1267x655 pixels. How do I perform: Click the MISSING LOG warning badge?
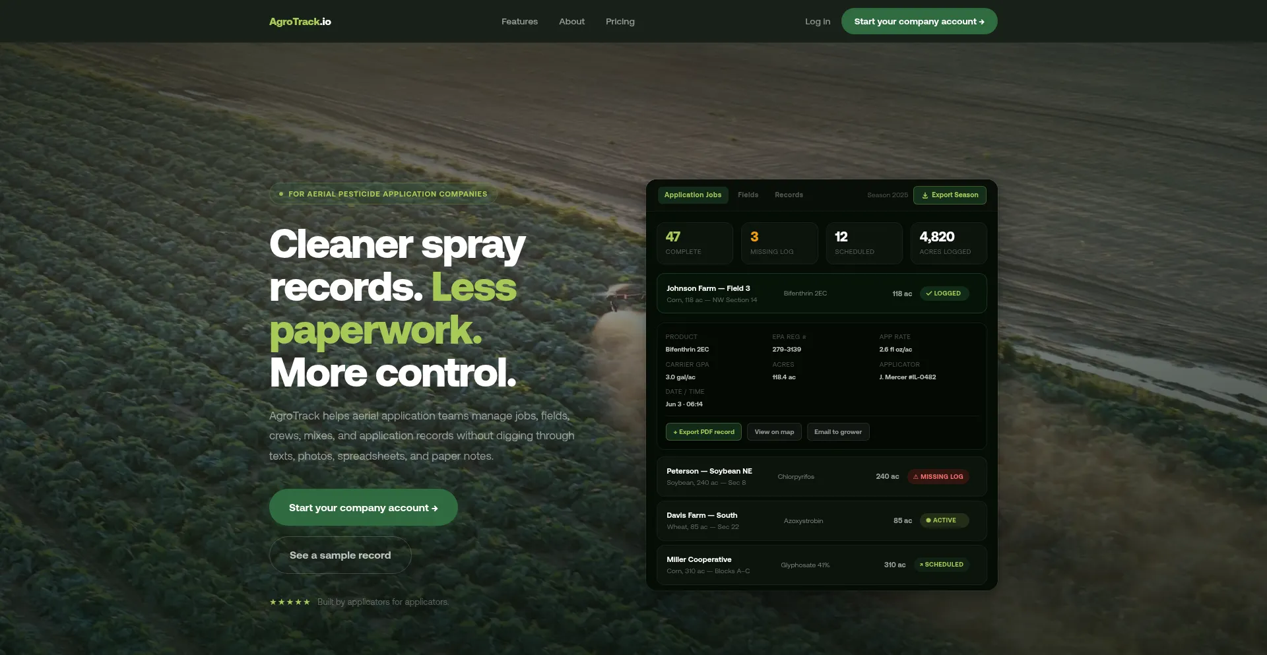coord(938,477)
